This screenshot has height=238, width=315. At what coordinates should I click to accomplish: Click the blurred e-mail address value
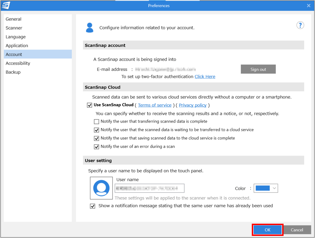[x=165, y=69]
